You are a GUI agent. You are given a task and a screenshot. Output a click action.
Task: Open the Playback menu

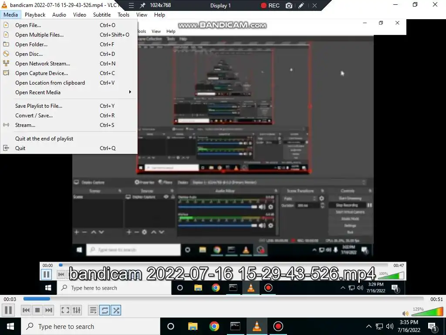point(35,15)
